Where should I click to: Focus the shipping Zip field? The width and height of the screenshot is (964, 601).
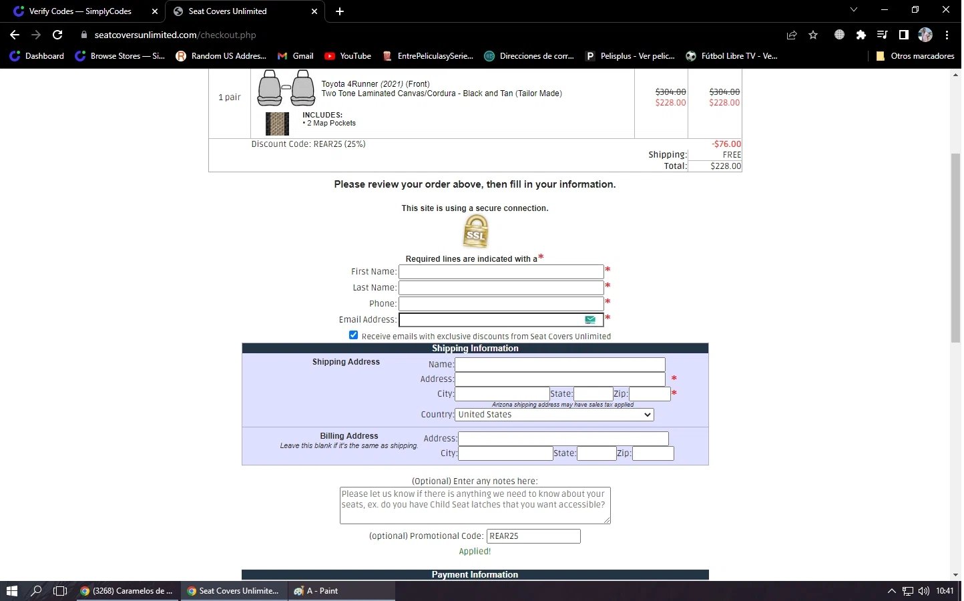tap(650, 394)
